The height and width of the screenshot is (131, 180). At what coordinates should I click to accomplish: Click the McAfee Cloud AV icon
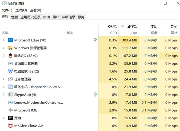tap(10, 126)
